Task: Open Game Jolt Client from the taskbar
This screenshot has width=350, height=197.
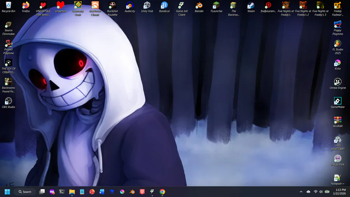Action: (152, 192)
